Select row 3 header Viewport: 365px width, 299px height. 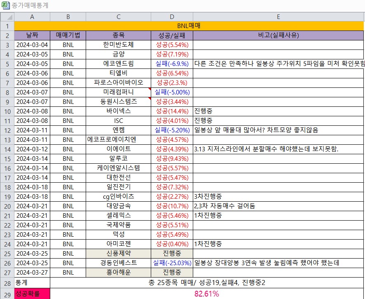coord(7,45)
